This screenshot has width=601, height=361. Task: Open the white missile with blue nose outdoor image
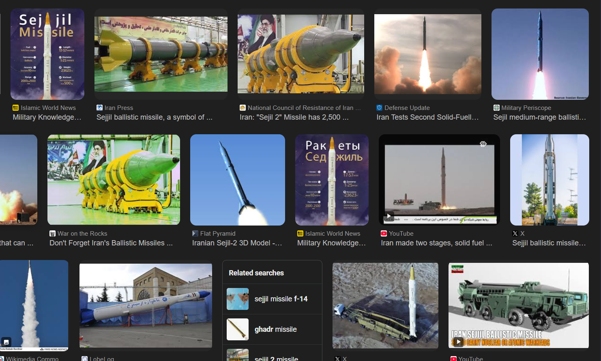pos(146,305)
